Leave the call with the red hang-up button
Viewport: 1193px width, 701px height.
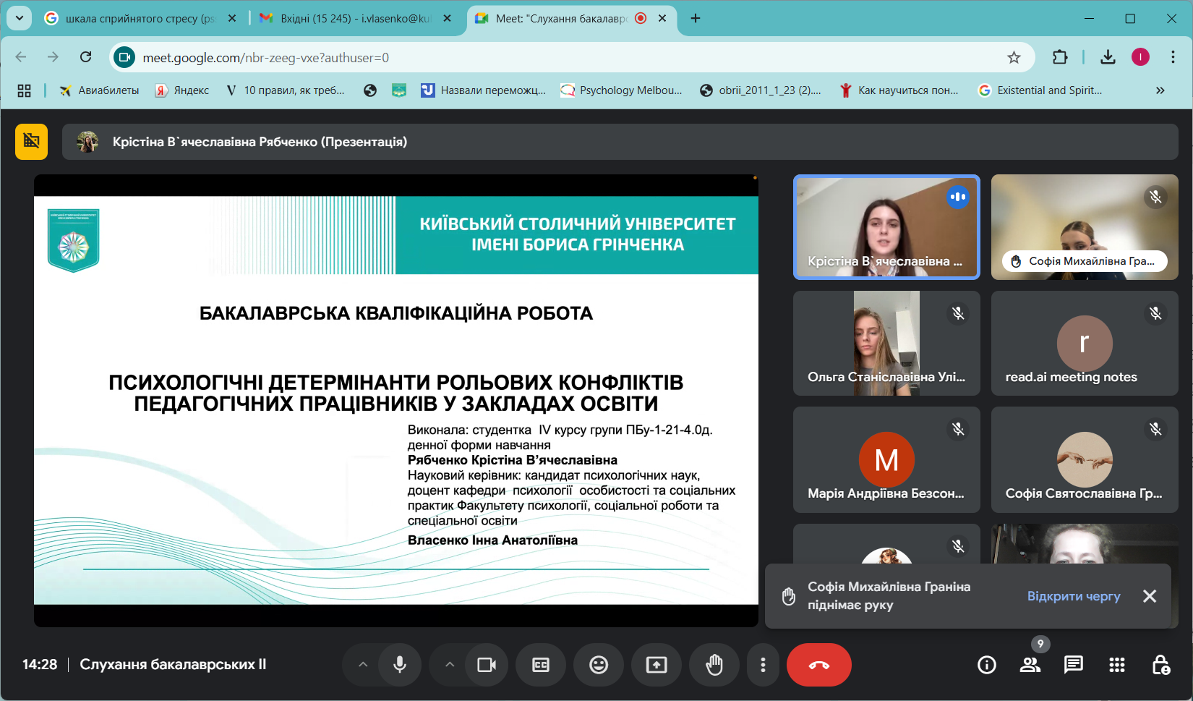point(819,665)
